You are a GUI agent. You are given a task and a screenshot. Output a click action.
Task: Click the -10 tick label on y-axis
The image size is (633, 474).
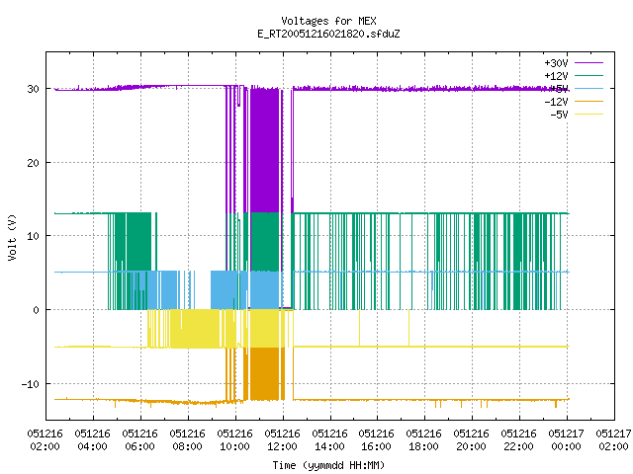pyautogui.click(x=31, y=384)
